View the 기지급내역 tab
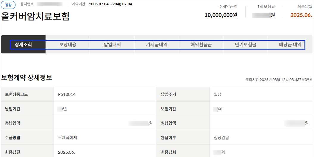314x157 pixels. pos(157,45)
